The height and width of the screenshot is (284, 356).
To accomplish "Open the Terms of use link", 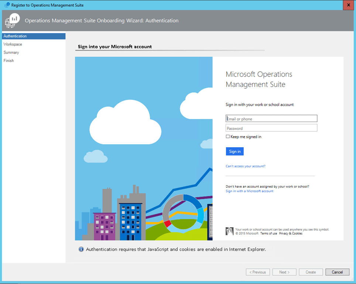I will pos(268,233).
